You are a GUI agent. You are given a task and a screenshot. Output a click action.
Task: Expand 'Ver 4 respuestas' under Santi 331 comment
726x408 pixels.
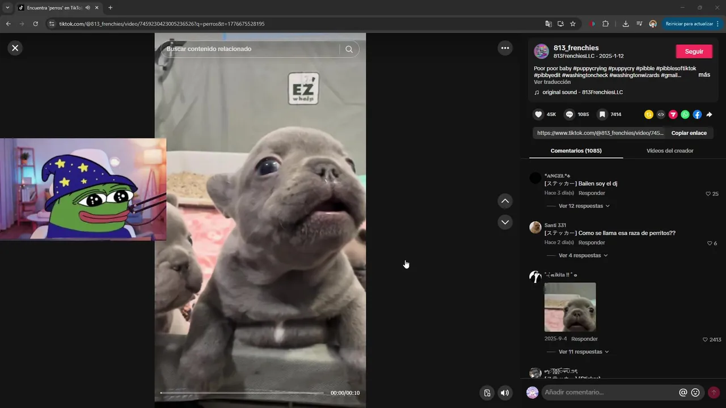[583, 256]
